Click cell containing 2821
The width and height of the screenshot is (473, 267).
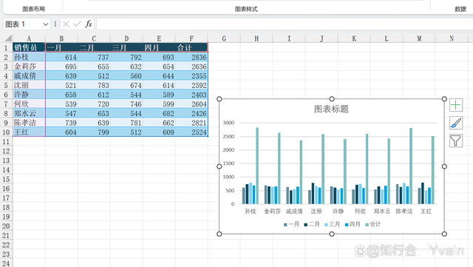tap(191, 123)
